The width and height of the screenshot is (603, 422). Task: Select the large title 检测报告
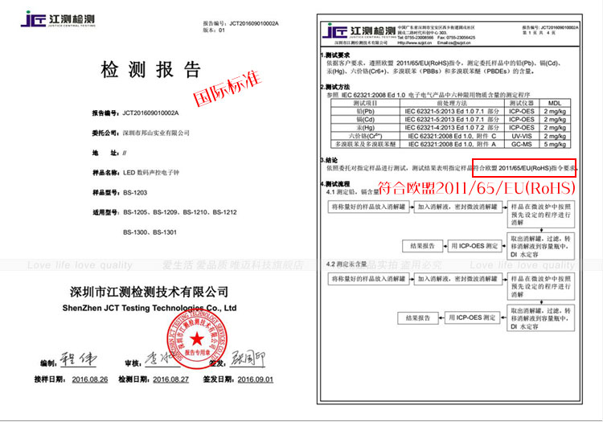click(x=150, y=70)
